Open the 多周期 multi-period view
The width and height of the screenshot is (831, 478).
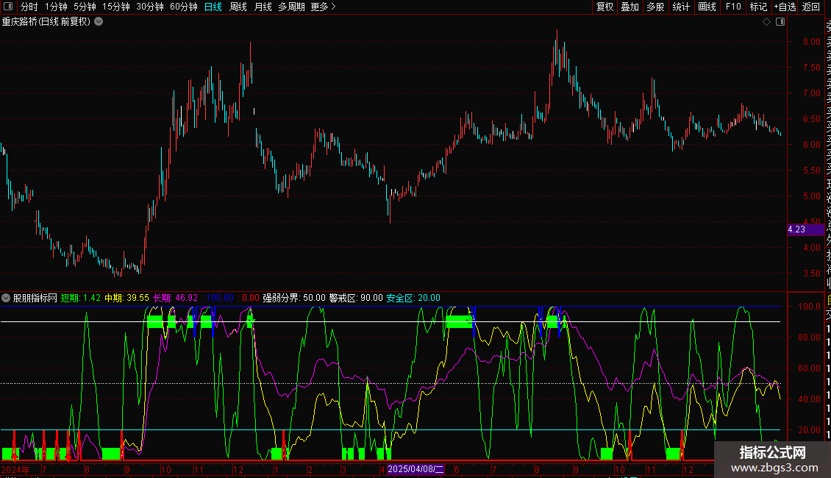coord(291,7)
